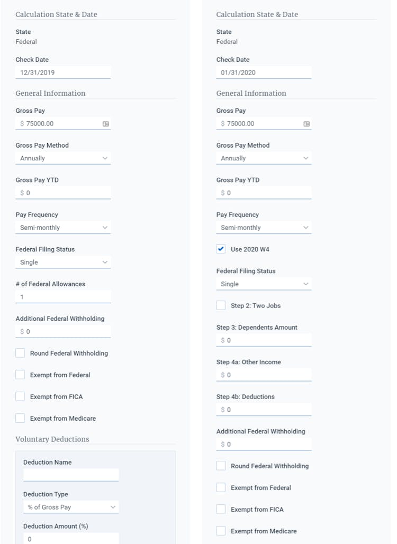
Task: Enable Step 2: Two Jobs checkbox
Action: click(x=221, y=305)
